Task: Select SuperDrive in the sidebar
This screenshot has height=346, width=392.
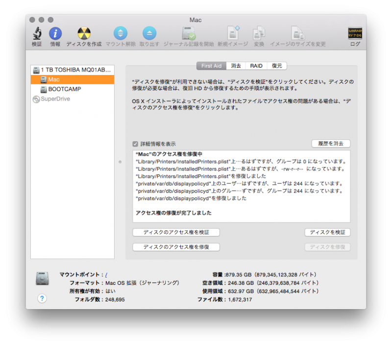Action: 55,99
